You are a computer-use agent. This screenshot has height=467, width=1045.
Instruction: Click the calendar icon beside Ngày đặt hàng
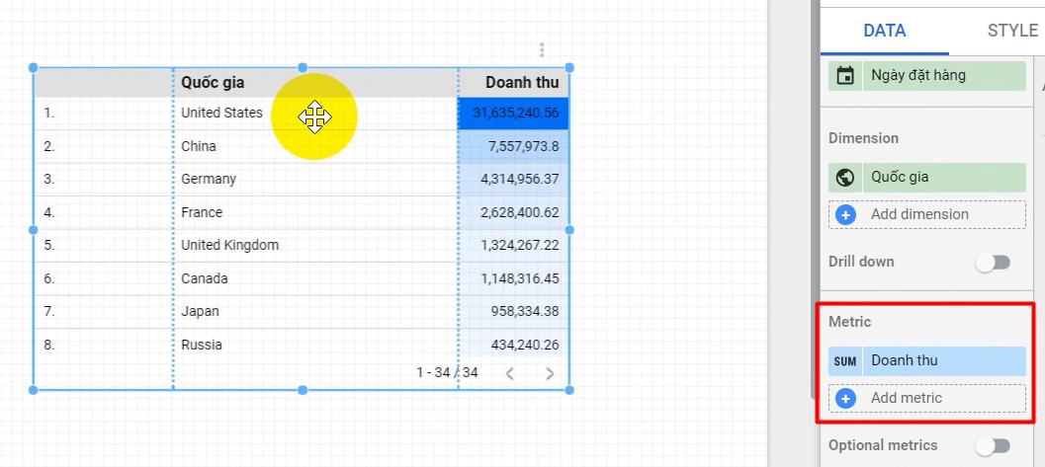(x=845, y=76)
